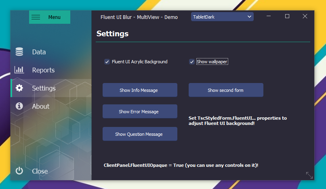The image size is (326, 189).
Task: Open the TabletDark style dropdown
Action: [222, 17]
